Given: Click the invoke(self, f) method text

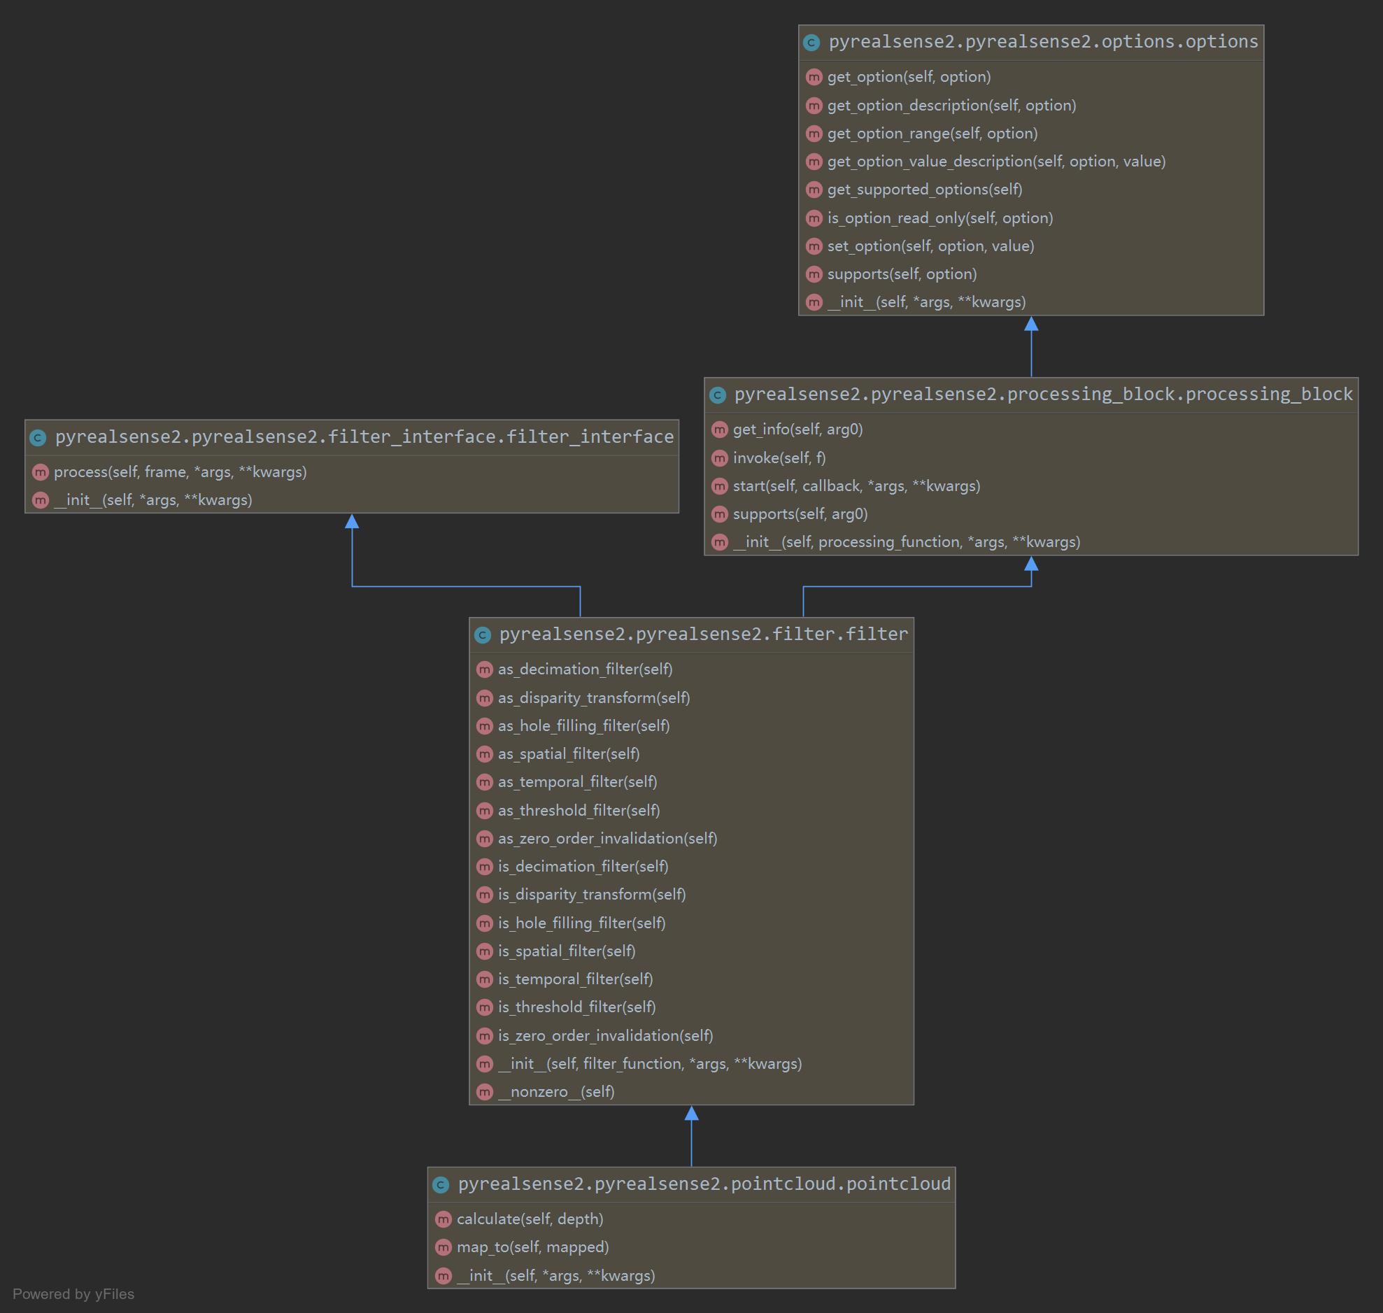Looking at the screenshot, I should point(779,458).
